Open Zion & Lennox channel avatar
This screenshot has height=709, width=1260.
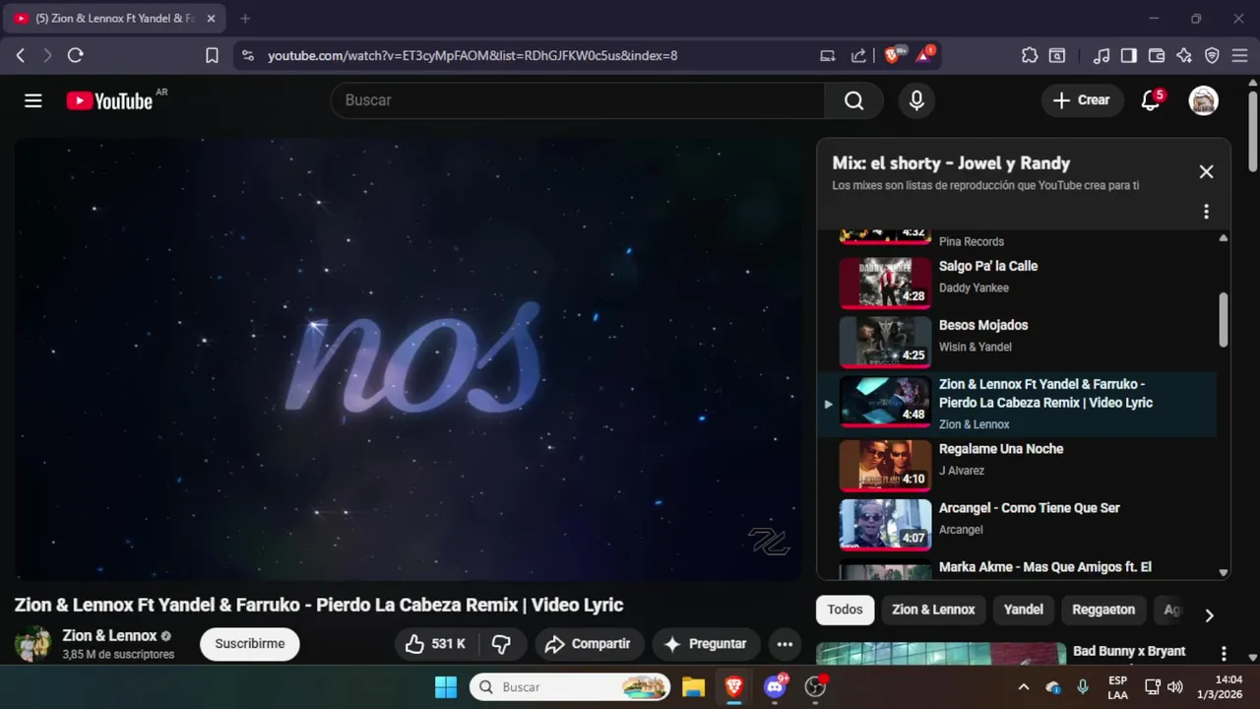click(32, 644)
